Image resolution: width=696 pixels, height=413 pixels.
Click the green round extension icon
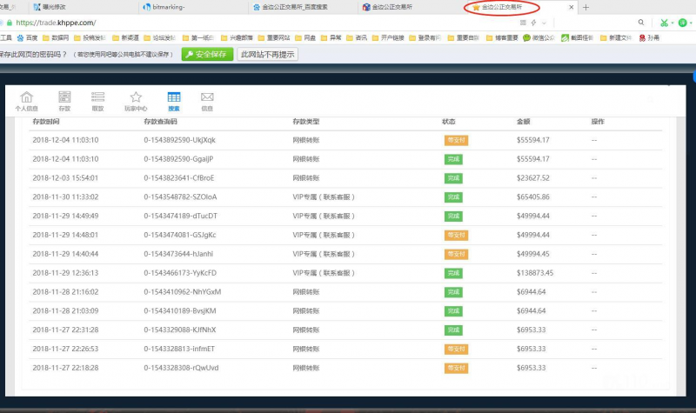point(683,23)
